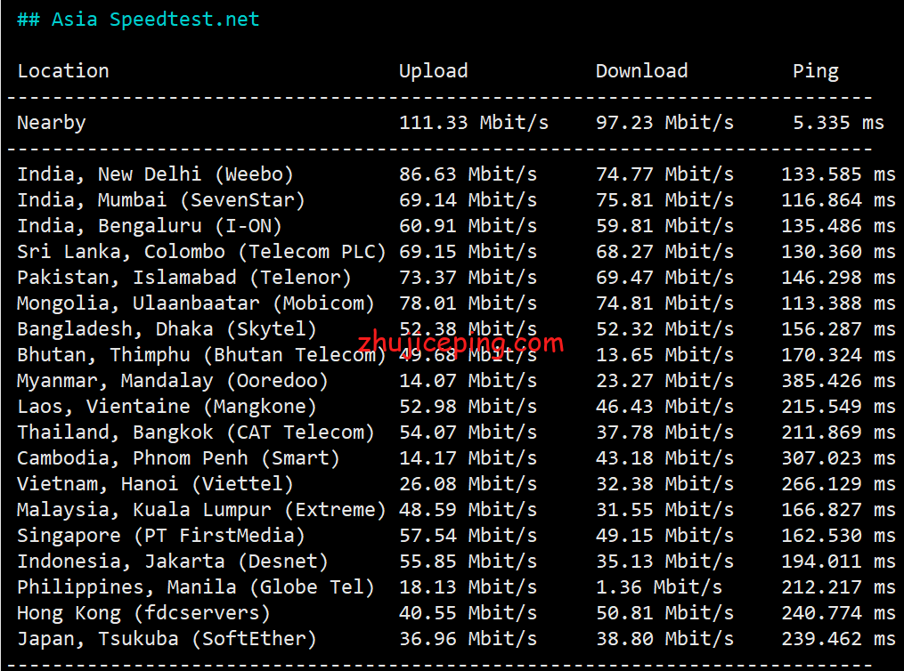Click Hong Kong ping "240.774 ms"
The width and height of the screenshot is (904, 671).
tap(838, 613)
